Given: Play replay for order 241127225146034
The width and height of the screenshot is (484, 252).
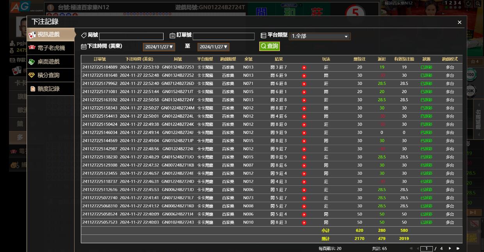Looking at the screenshot, I should (x=304, y=133).
